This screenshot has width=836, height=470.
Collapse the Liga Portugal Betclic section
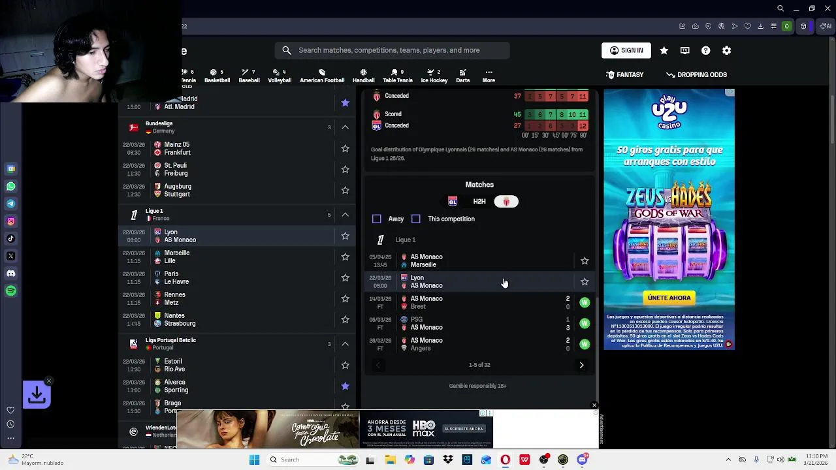tap(345, 344)
